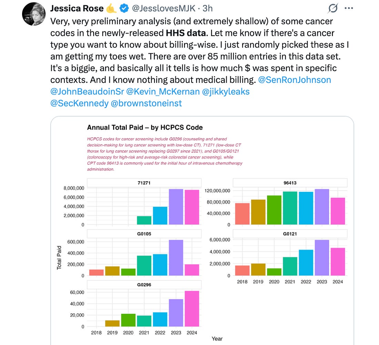Select the 96413 chart panel header
Screen dimensions: 379x345
[x=290, y=183]
